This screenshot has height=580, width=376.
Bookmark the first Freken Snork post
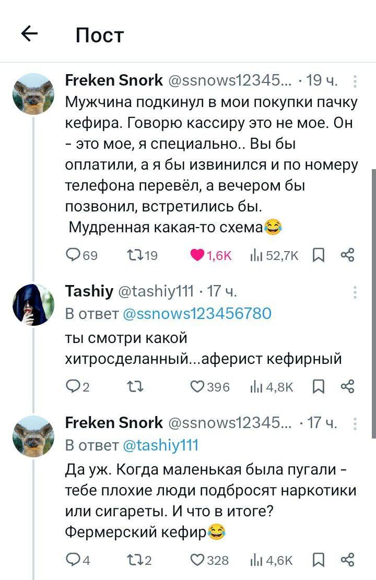[318, 255]
